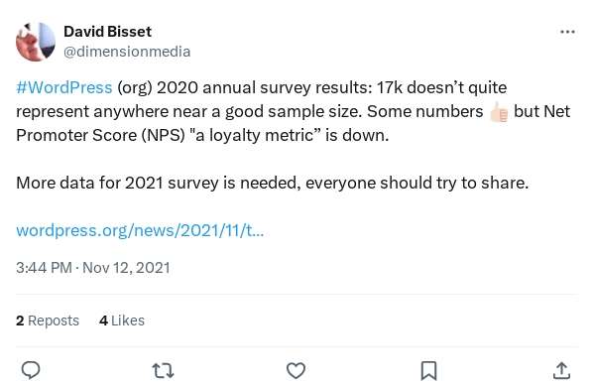Like the tweet with the heart icon

tap(296, 371)
